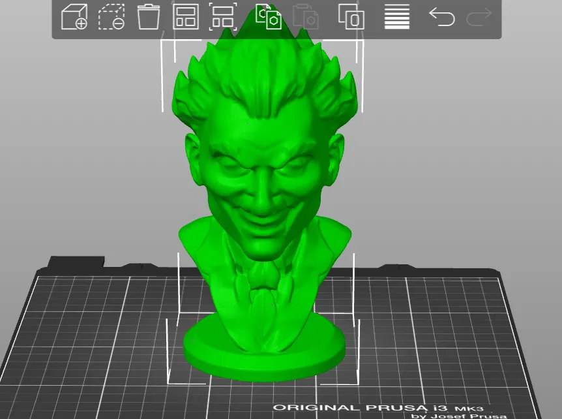
Task: Open the variable layer height tool
Action: (x=397, y=16)
